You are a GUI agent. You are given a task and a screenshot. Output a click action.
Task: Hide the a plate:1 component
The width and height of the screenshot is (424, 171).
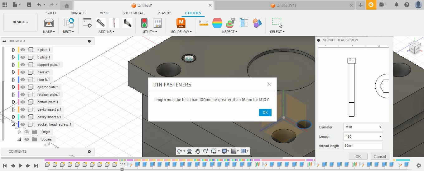click(23, 50)
